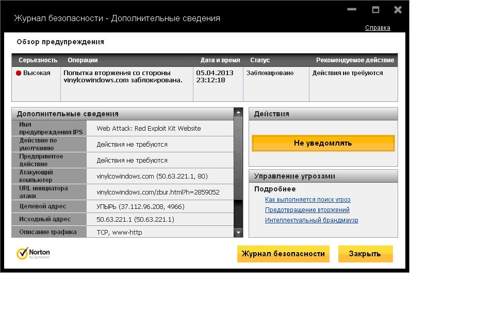
Task: Click the red high-severity indicator dot
Action: [x=19, y=73]
